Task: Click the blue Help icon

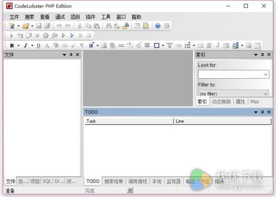Action: point(158,26)
